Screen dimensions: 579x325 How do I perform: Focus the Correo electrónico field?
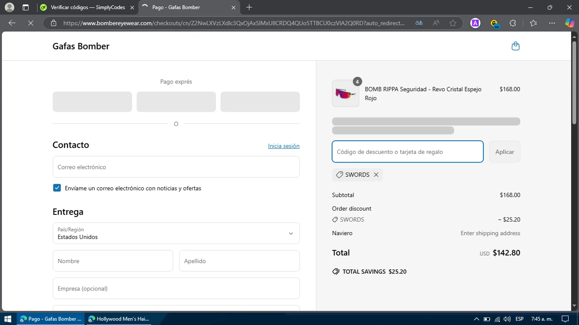tap(176, 167)
